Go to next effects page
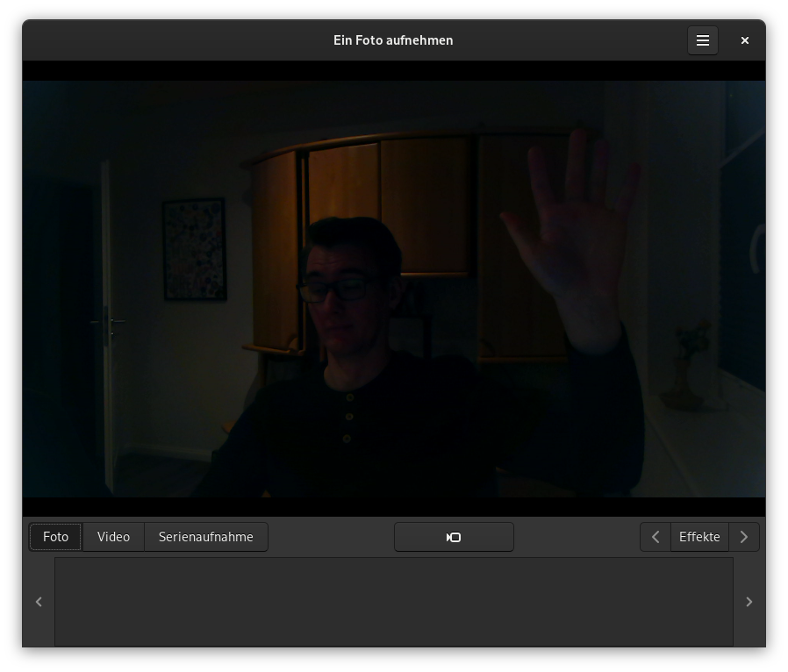788x672 pixels. [x=744, y=537]
